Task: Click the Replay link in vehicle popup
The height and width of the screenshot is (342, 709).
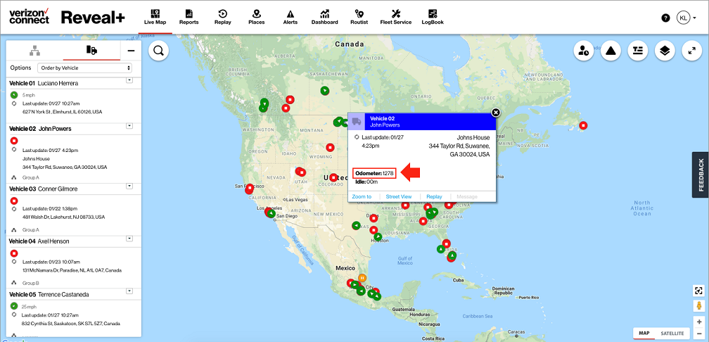Action: coord(434,197)
